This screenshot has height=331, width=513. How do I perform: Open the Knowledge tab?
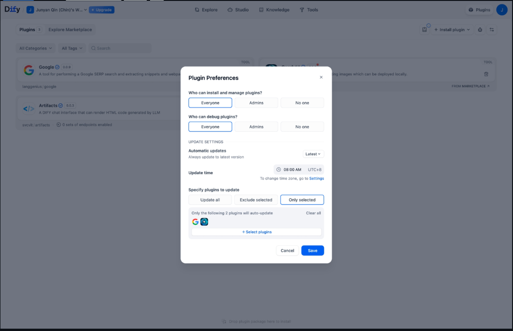click(274, 10)
